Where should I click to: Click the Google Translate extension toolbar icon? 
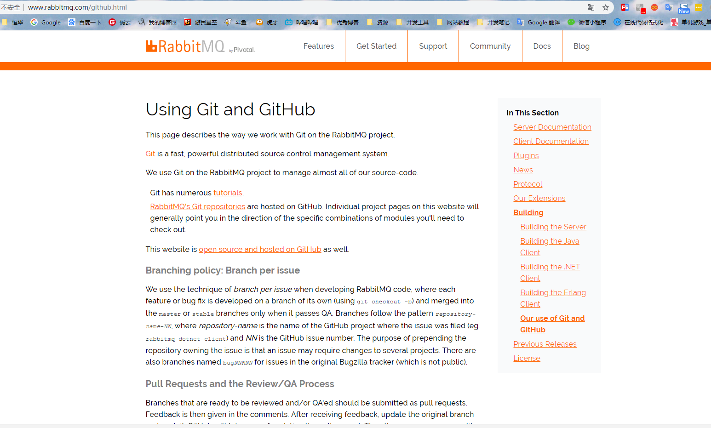point(669,7)
